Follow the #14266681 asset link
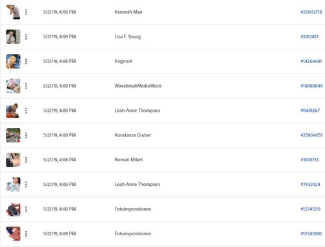The image size is (325, 247). pyautogui.click(x=311, y=61)
